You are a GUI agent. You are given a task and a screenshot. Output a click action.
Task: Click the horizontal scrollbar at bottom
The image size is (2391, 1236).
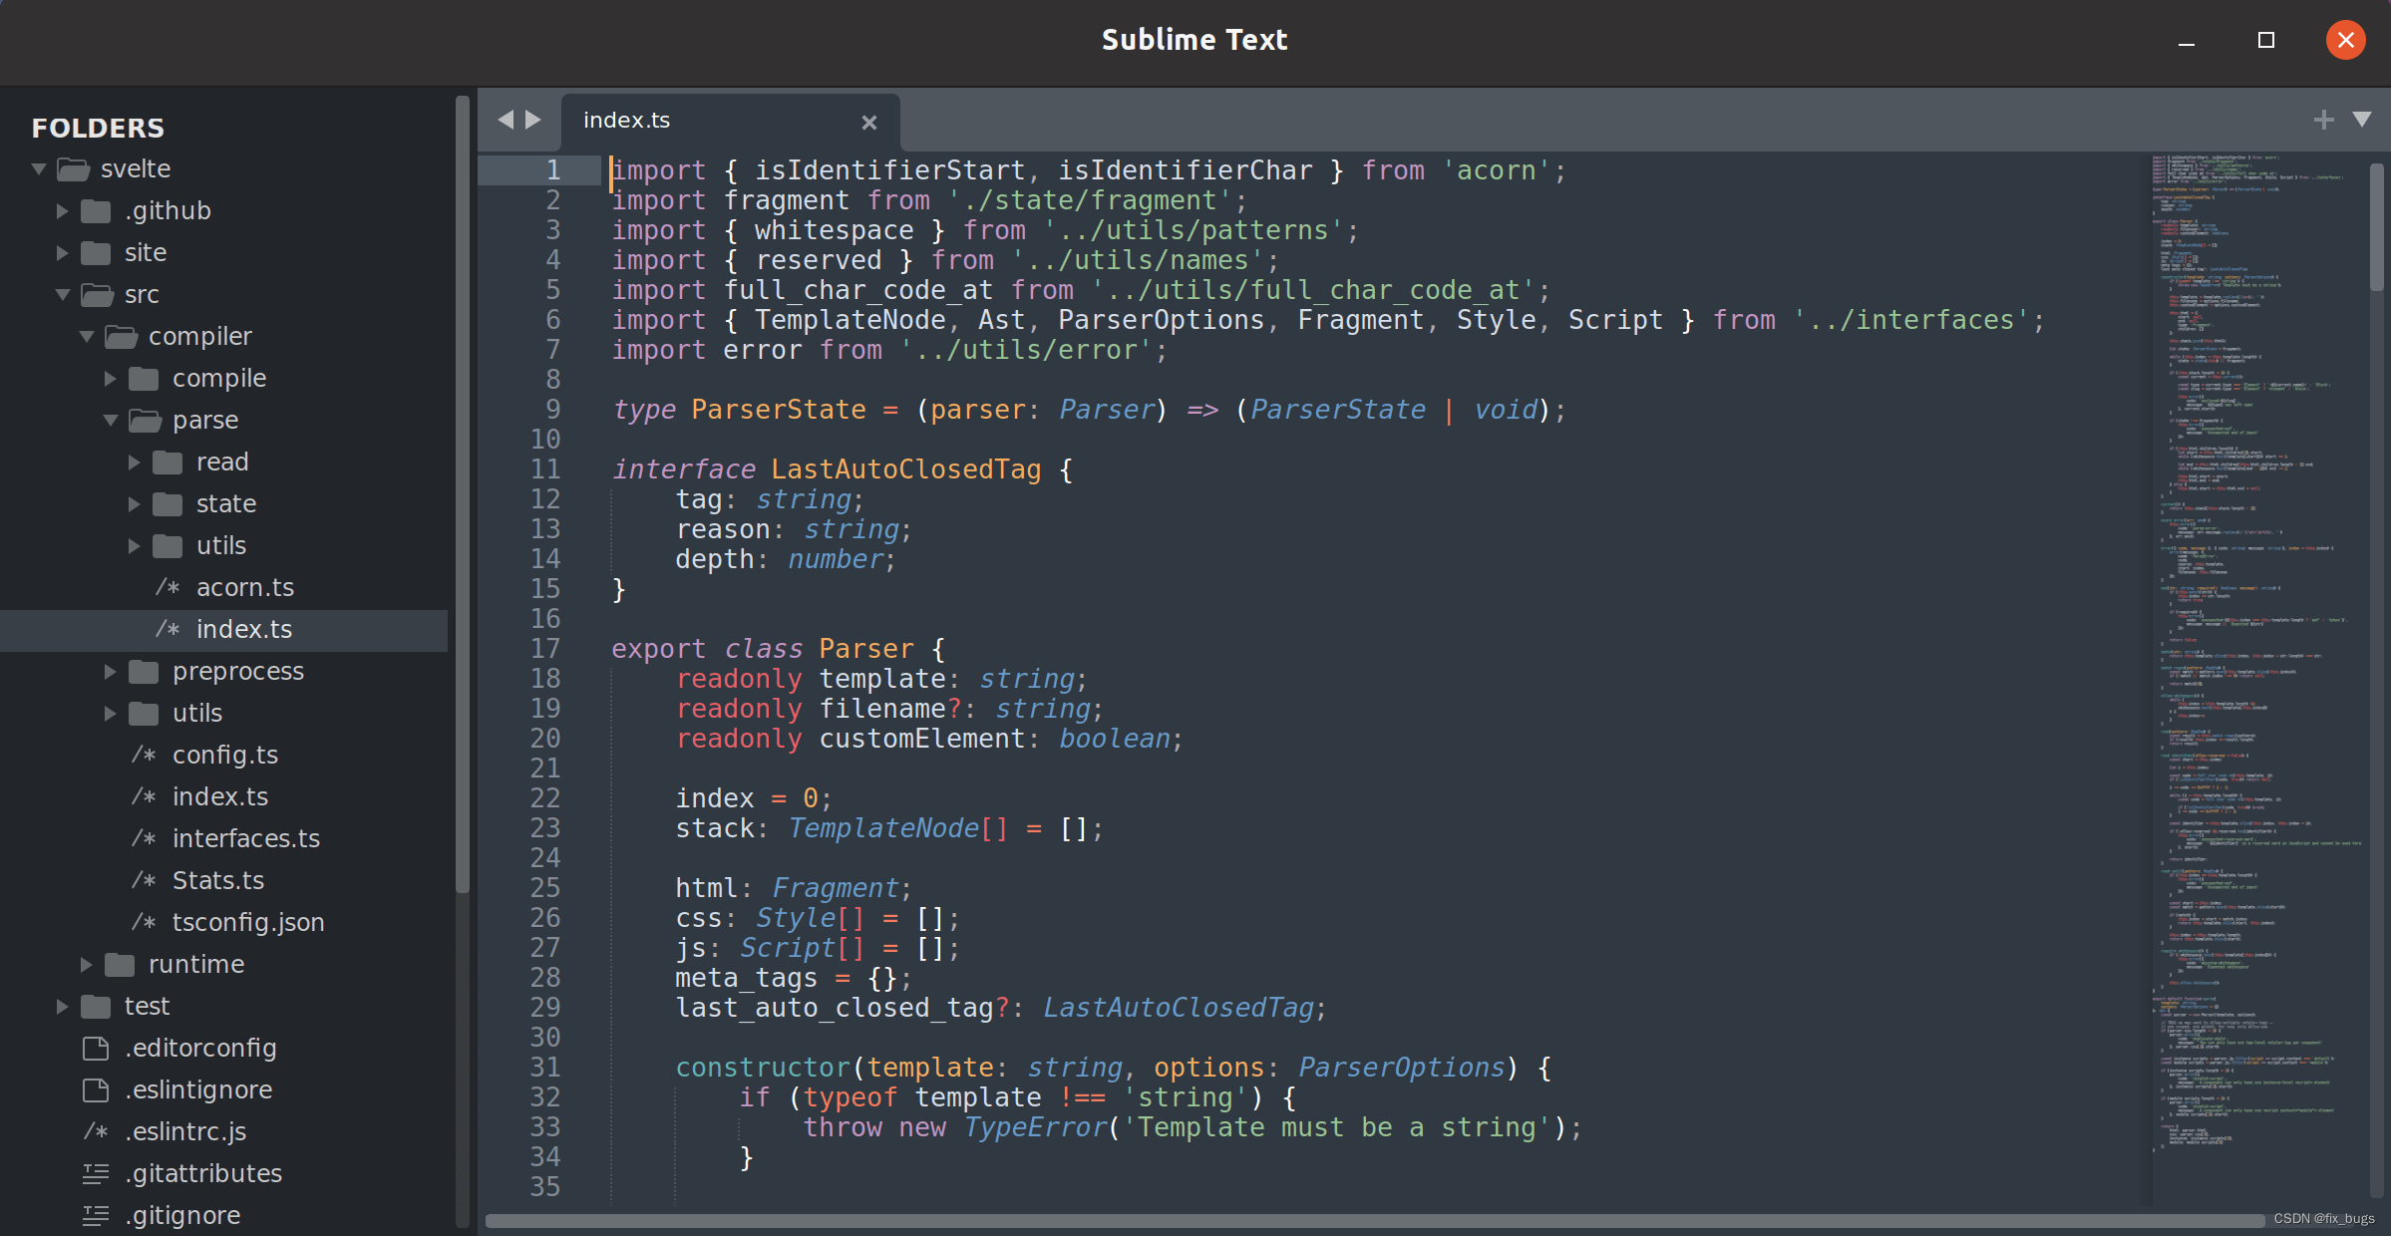click(1374, 1221)
